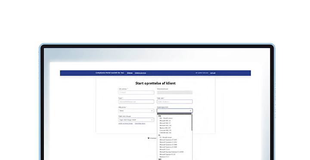310x160 pixels.
Task: Focus the Email input field
Action: tap(136, 102)
